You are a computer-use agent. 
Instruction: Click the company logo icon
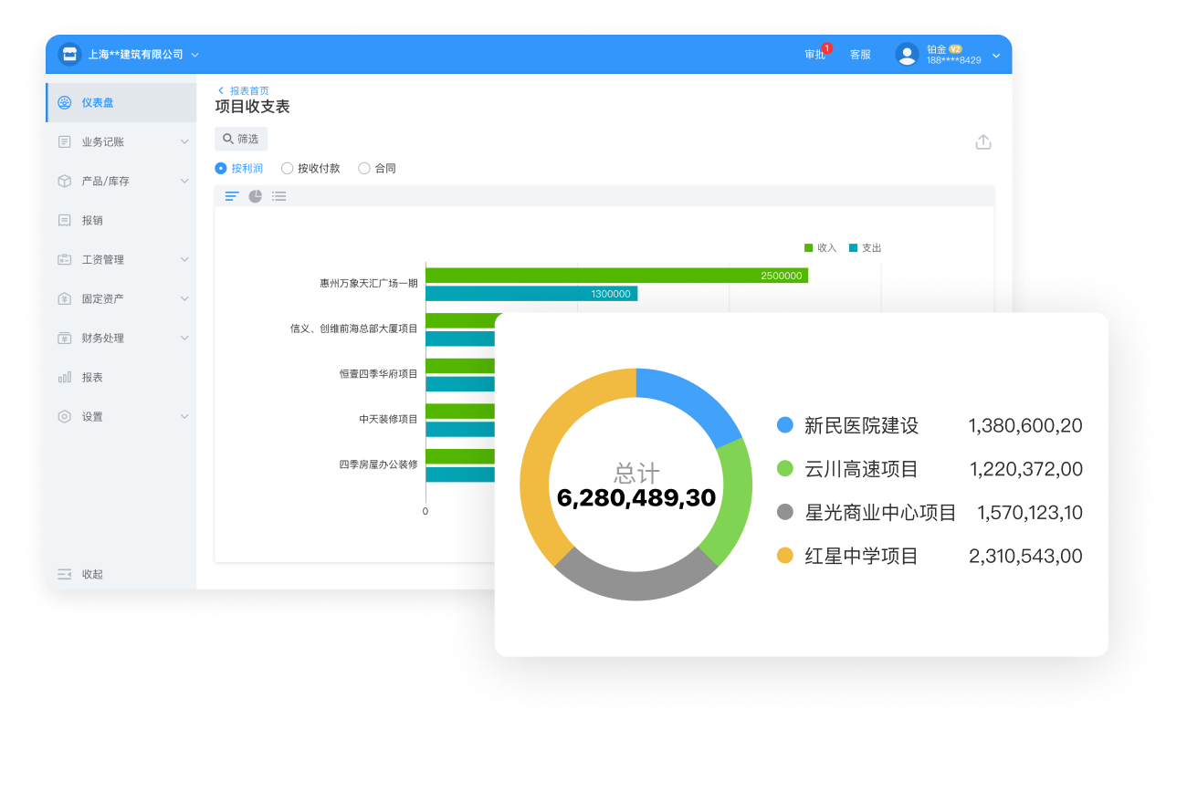point(69,55)
